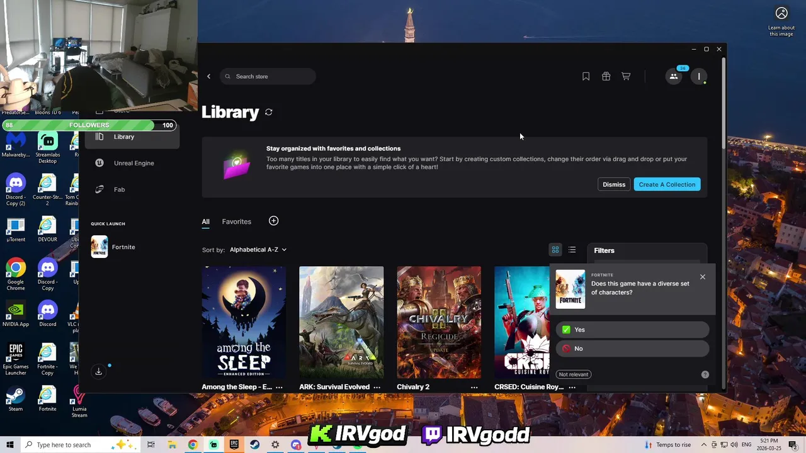Viewport: 806px width, 453px height.
Task: Select the Favorites library tab
Action: click(x=237, y=221)
